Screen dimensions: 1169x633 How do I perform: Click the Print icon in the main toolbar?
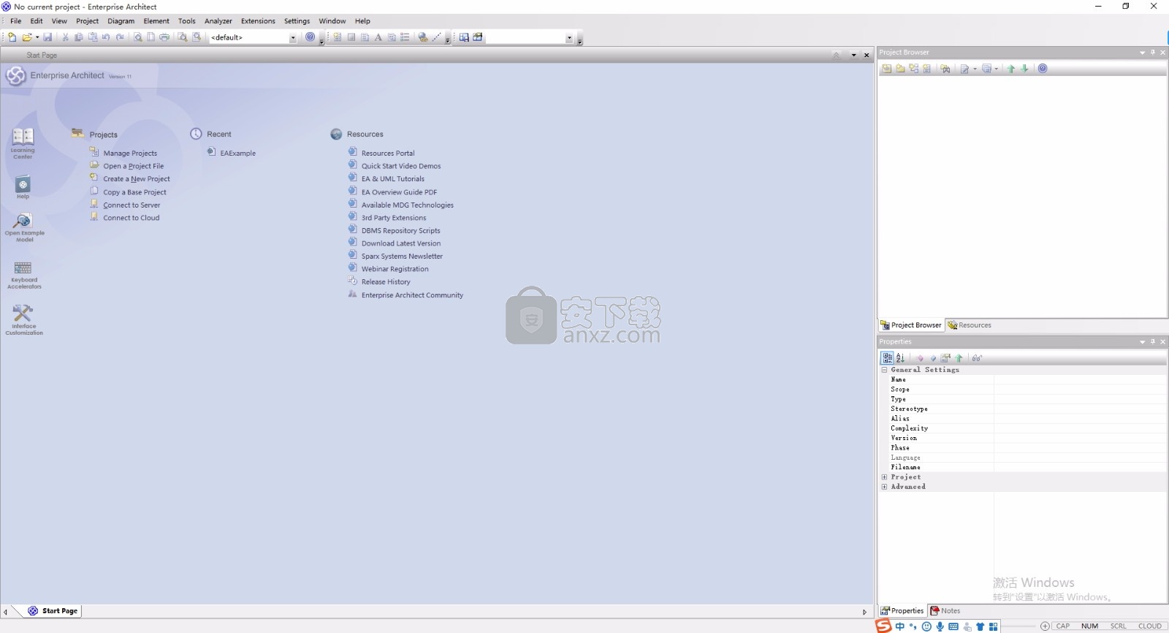coord(164,37)
